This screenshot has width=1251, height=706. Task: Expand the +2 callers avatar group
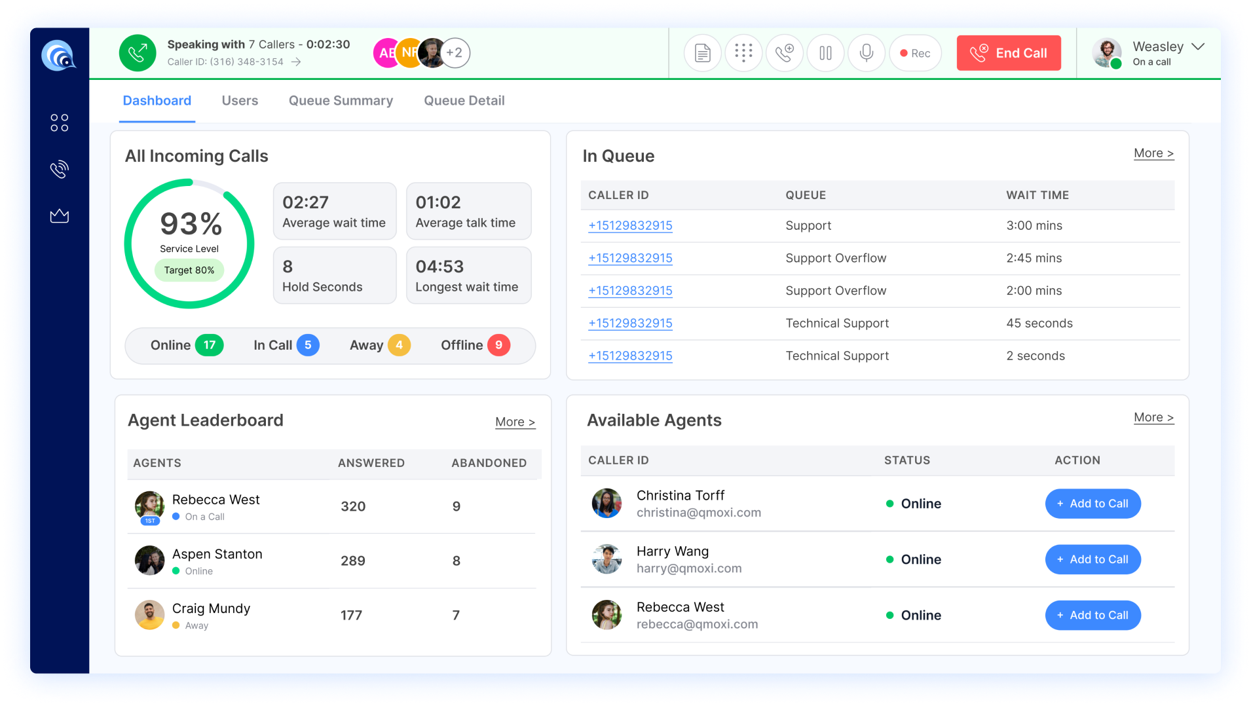[455, 53]
